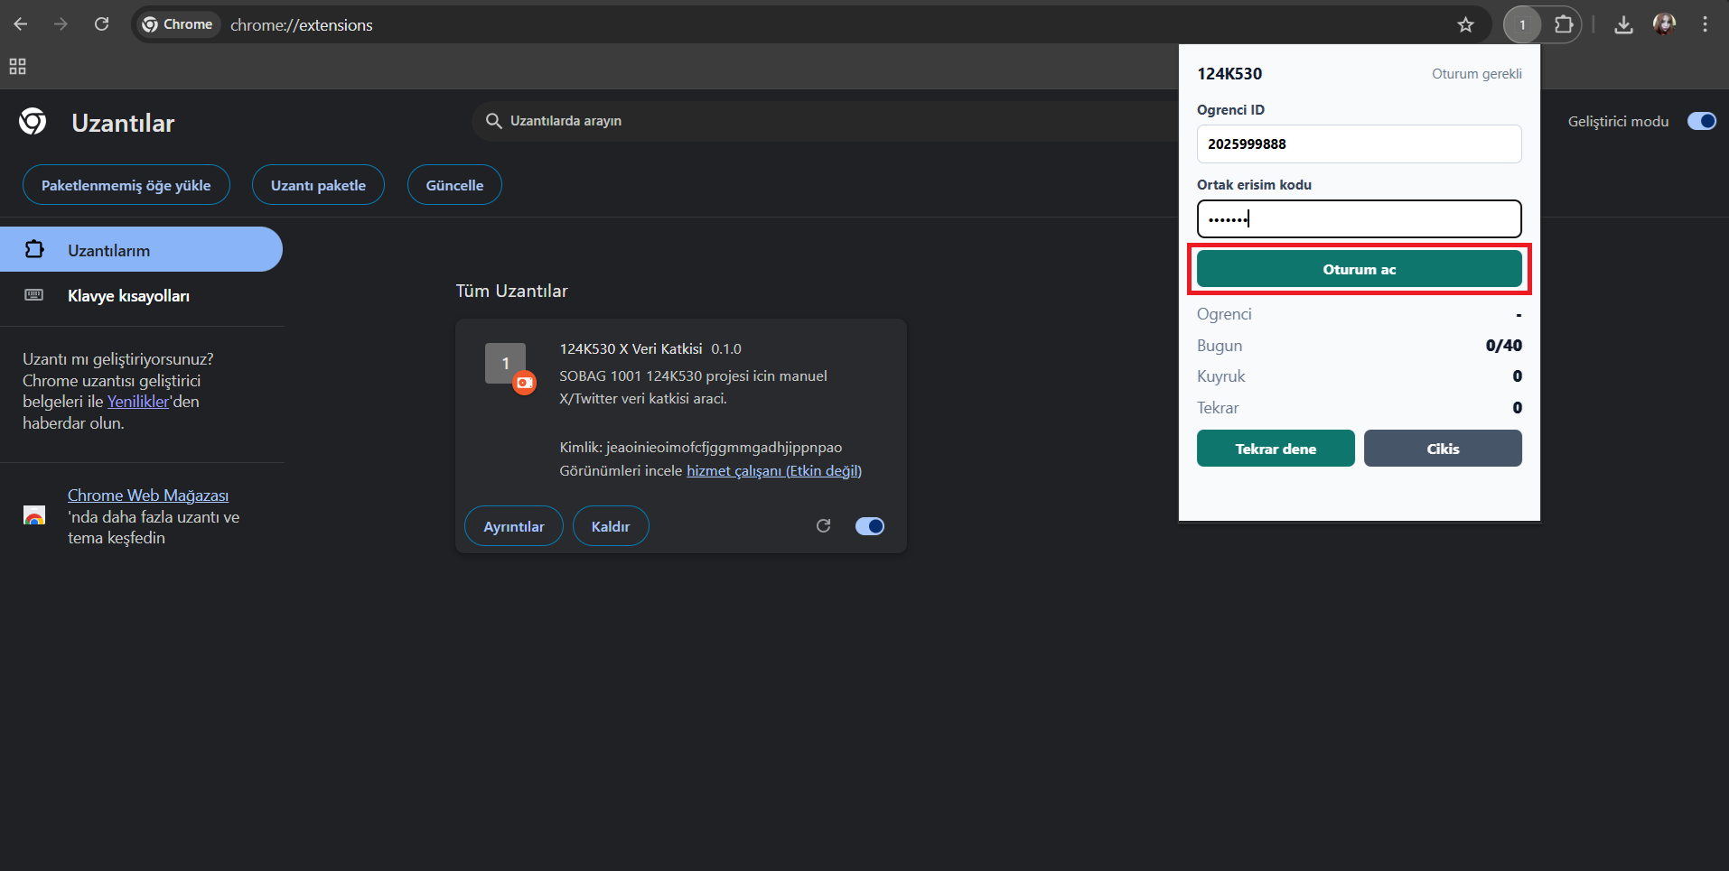Click the chrome://extensions address bar
Viewport: 1729px width, 871px height.
coord(301,25)
